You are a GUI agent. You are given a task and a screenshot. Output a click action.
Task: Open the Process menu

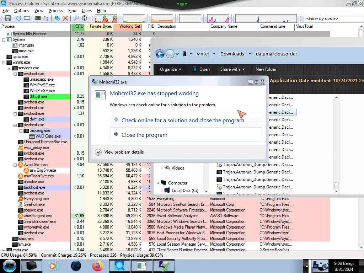pos(56,11)
